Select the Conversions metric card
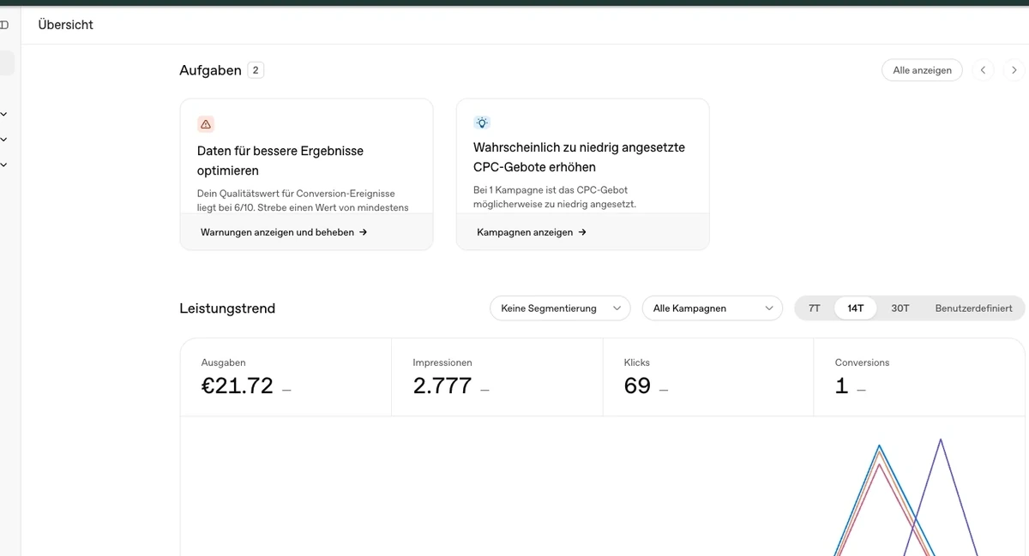 click(919, 377)
